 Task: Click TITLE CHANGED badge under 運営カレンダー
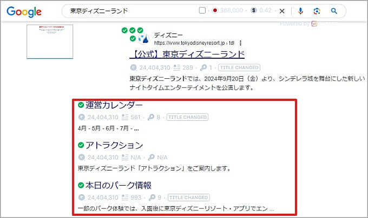tap(187, 117)
